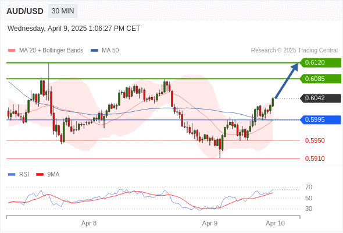The image size is (343, 233).
Task: Click the red 9MA legend swatch
Action: [40, 175]
